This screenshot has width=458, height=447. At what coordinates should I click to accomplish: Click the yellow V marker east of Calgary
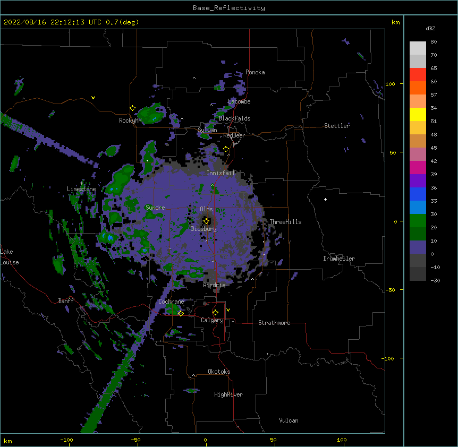tap(228, 310)
